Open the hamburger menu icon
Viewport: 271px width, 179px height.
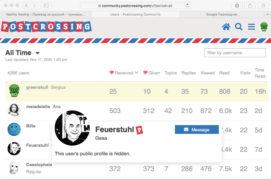(251, 27)
